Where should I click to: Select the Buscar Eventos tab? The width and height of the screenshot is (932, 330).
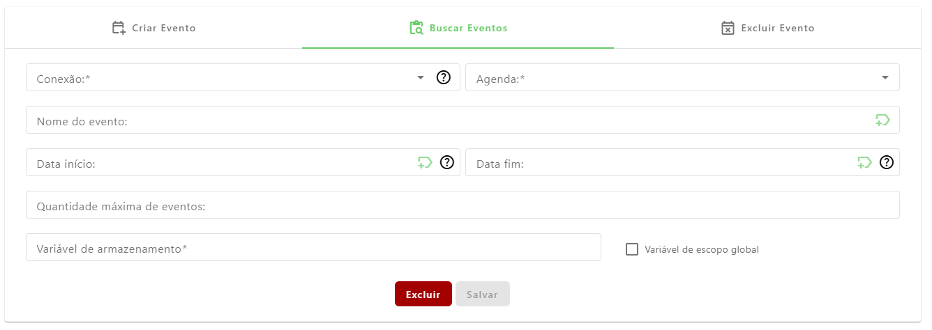pos(458,29)
